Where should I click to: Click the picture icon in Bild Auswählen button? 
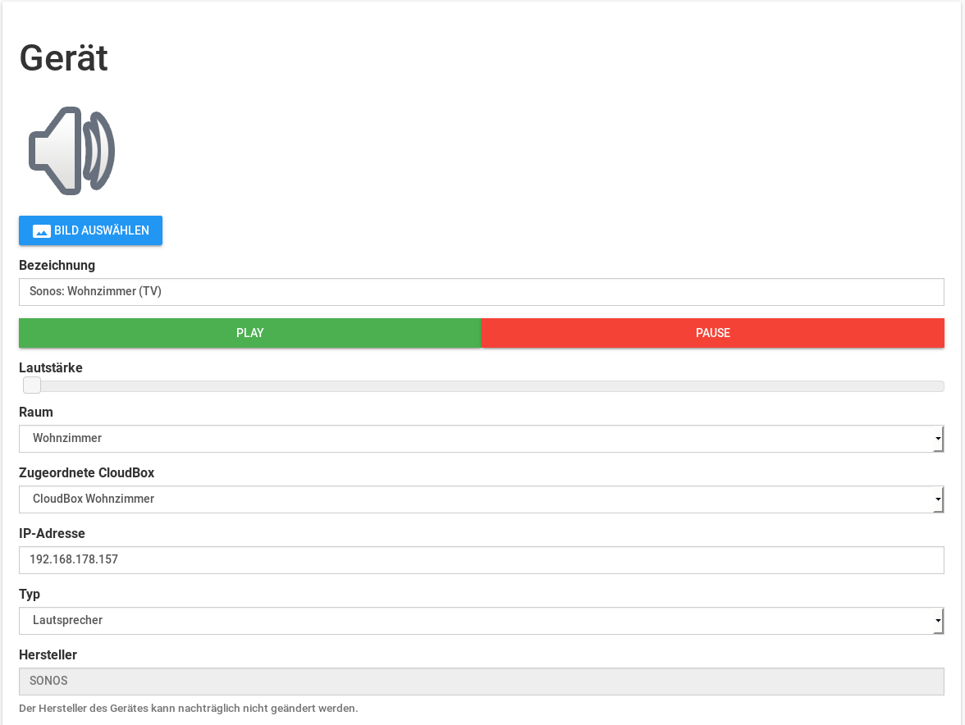[42, 231]
